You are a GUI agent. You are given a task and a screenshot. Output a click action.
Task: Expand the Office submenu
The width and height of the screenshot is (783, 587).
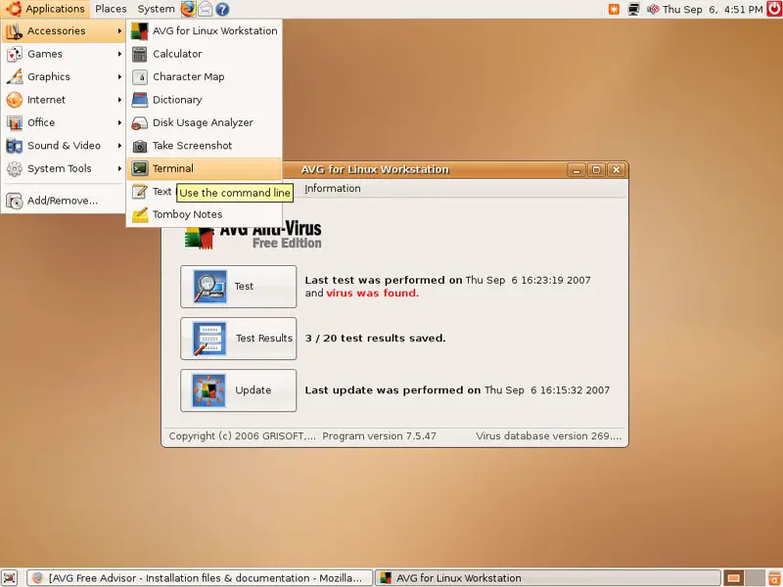pyautogui.click(x=64, y=123)
